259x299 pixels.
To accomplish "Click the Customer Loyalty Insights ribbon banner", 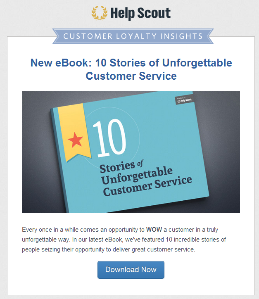I will [133, 36].
